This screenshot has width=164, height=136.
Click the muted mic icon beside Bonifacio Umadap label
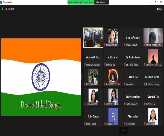click(145, 84)
